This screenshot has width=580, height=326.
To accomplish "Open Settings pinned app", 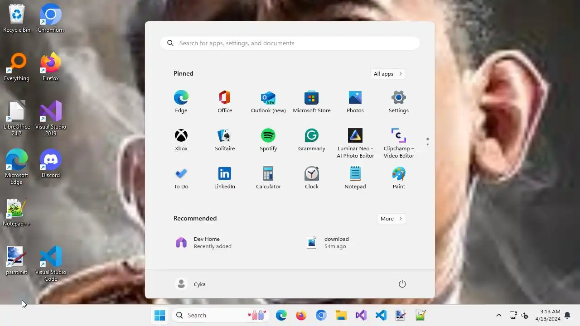I will click(x=399, y=102).
